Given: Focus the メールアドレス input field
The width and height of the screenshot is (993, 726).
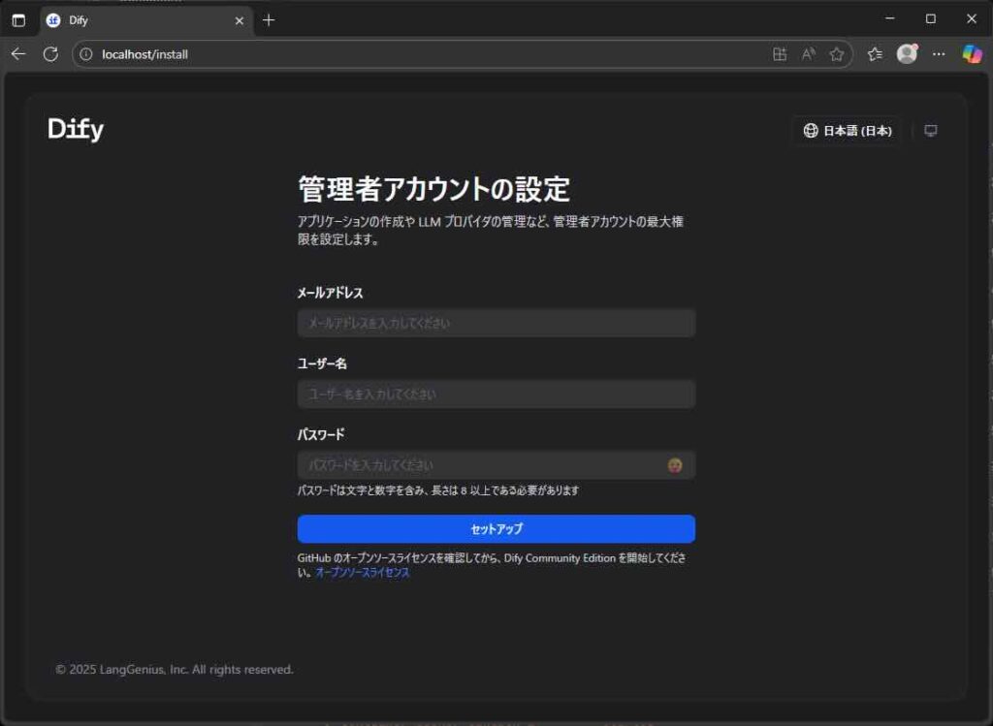Looking at the screenshot, I should (496, 323).
